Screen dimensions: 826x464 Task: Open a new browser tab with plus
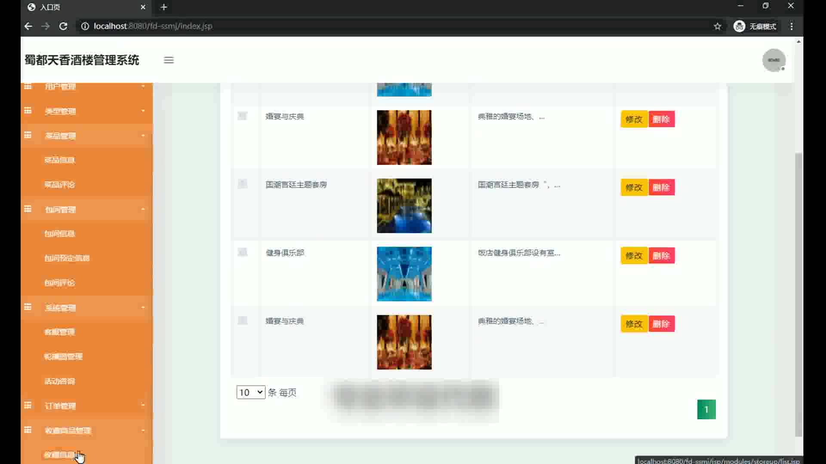click(x=164, y=7)
